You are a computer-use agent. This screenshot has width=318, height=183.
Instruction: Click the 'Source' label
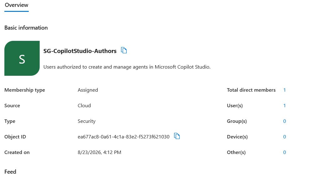point(12,106)
